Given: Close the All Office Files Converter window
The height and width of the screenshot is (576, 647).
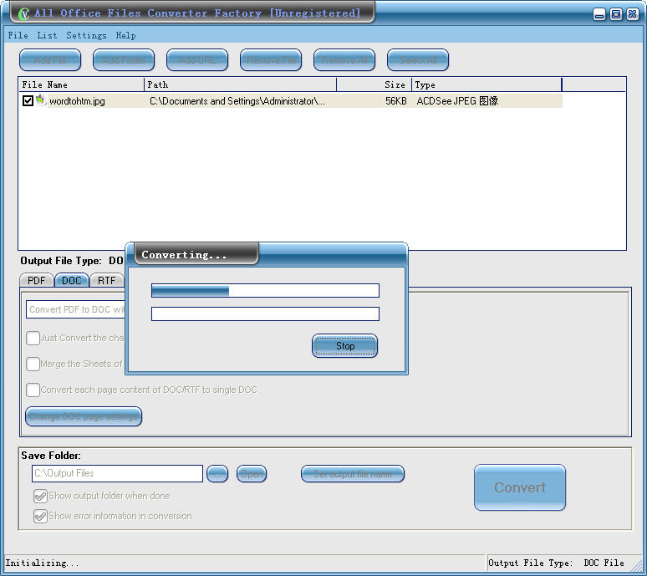Looking at the screenshot, I should click(632, 14).
